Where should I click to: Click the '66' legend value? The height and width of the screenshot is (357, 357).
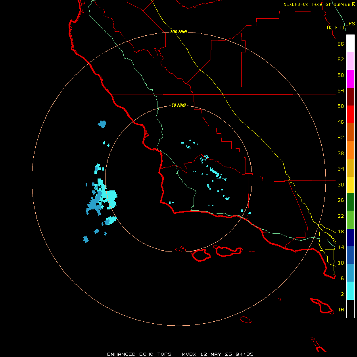click(x=341, y=44)
